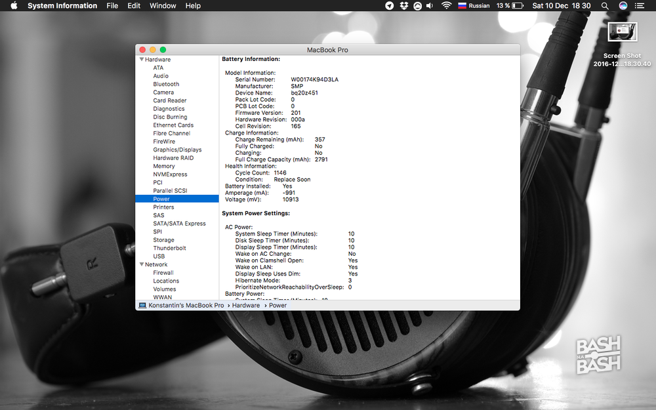Screen dimensions: 656x410
Task: Open the Russian input source flag
Action: point(462,5)
